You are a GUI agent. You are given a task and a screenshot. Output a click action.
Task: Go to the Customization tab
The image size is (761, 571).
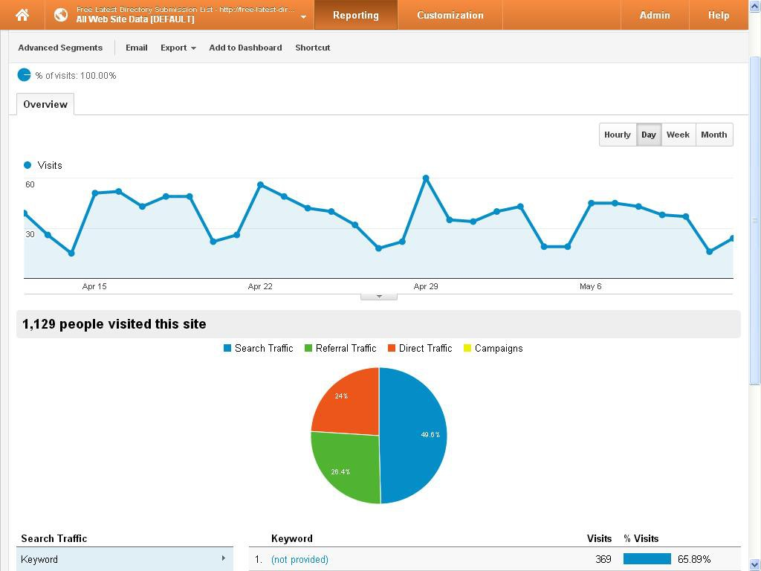pyautogui.click(x=450, y=15)
